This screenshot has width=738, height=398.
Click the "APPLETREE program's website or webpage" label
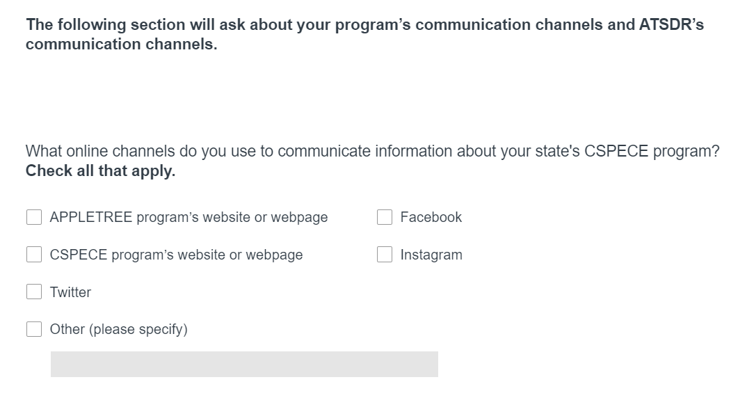pos(188,218)
